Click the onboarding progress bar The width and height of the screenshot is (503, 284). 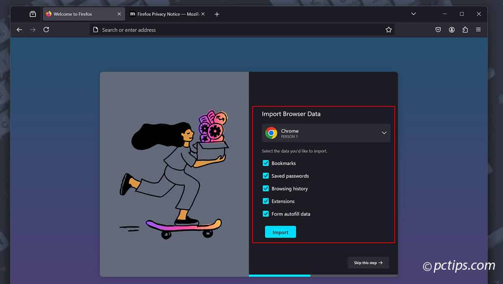tap(323, 276)
